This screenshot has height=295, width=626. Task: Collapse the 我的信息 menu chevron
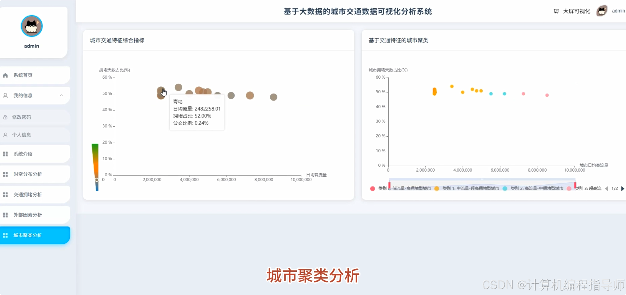[x=62, y=95]
